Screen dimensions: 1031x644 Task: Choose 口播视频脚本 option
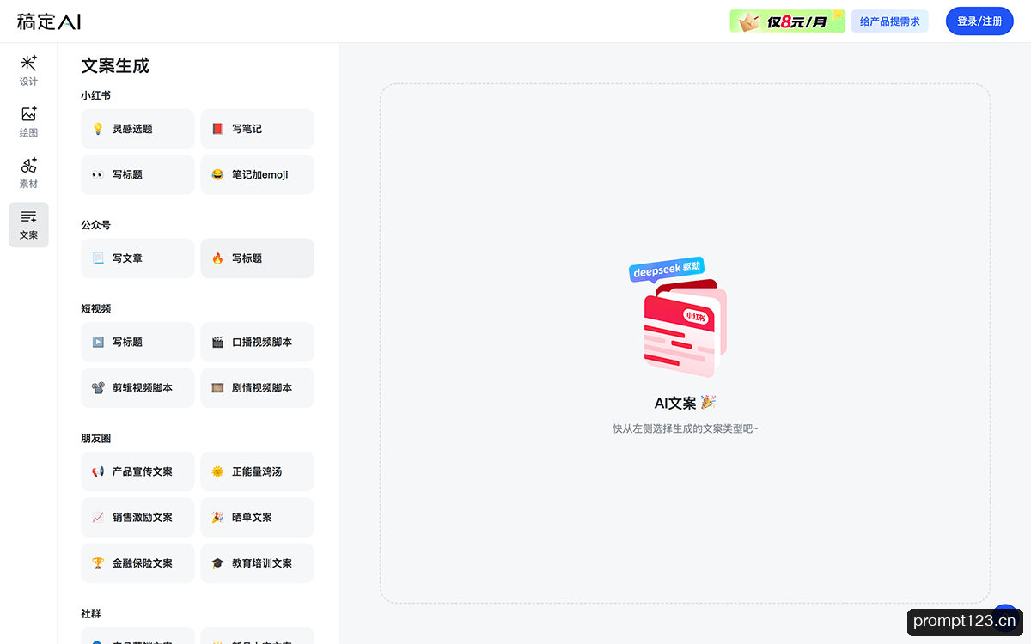click(257, 342)
